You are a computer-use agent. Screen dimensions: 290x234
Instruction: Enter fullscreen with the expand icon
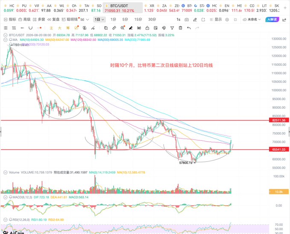pyautogui.click(x=235, y=20)
